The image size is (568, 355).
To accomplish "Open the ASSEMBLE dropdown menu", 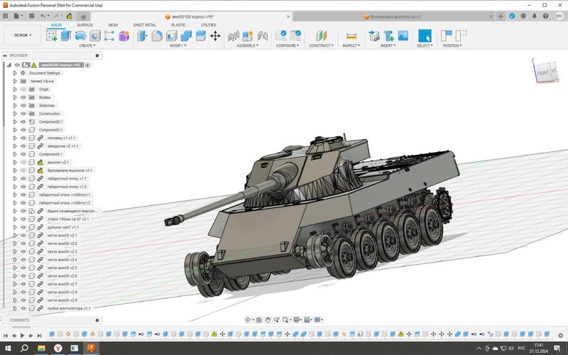I will (247, 45).
